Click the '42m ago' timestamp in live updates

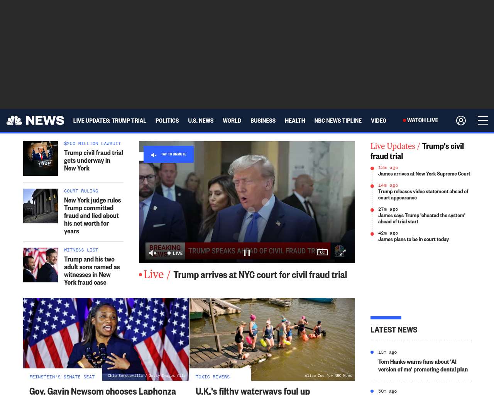[388, 233]
